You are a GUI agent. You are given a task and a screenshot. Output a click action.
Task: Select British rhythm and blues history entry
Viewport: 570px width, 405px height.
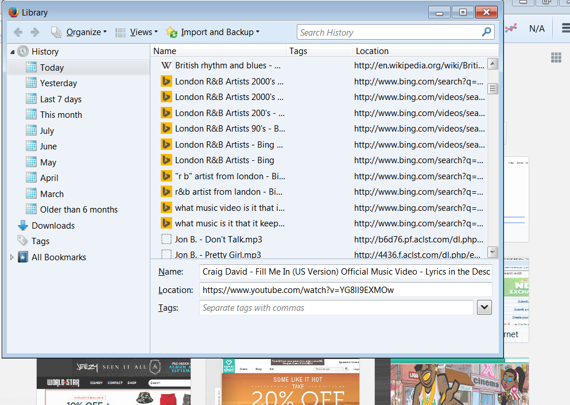tap(319, 65)
